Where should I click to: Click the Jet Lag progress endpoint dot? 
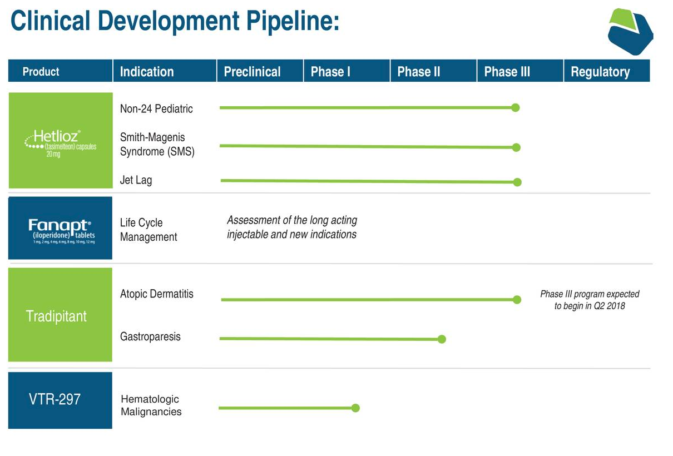tap(517, 182)
